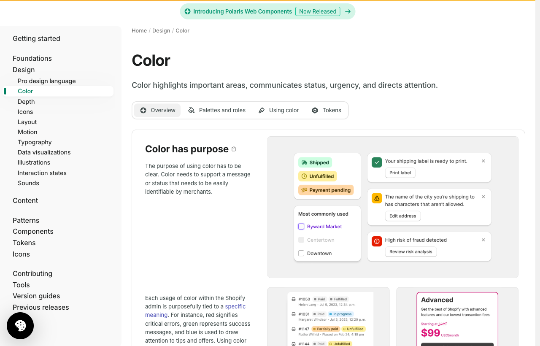Click the Design breadcrumb link
This screenshot has width=540, height=346.
click(x=161, y=30)
